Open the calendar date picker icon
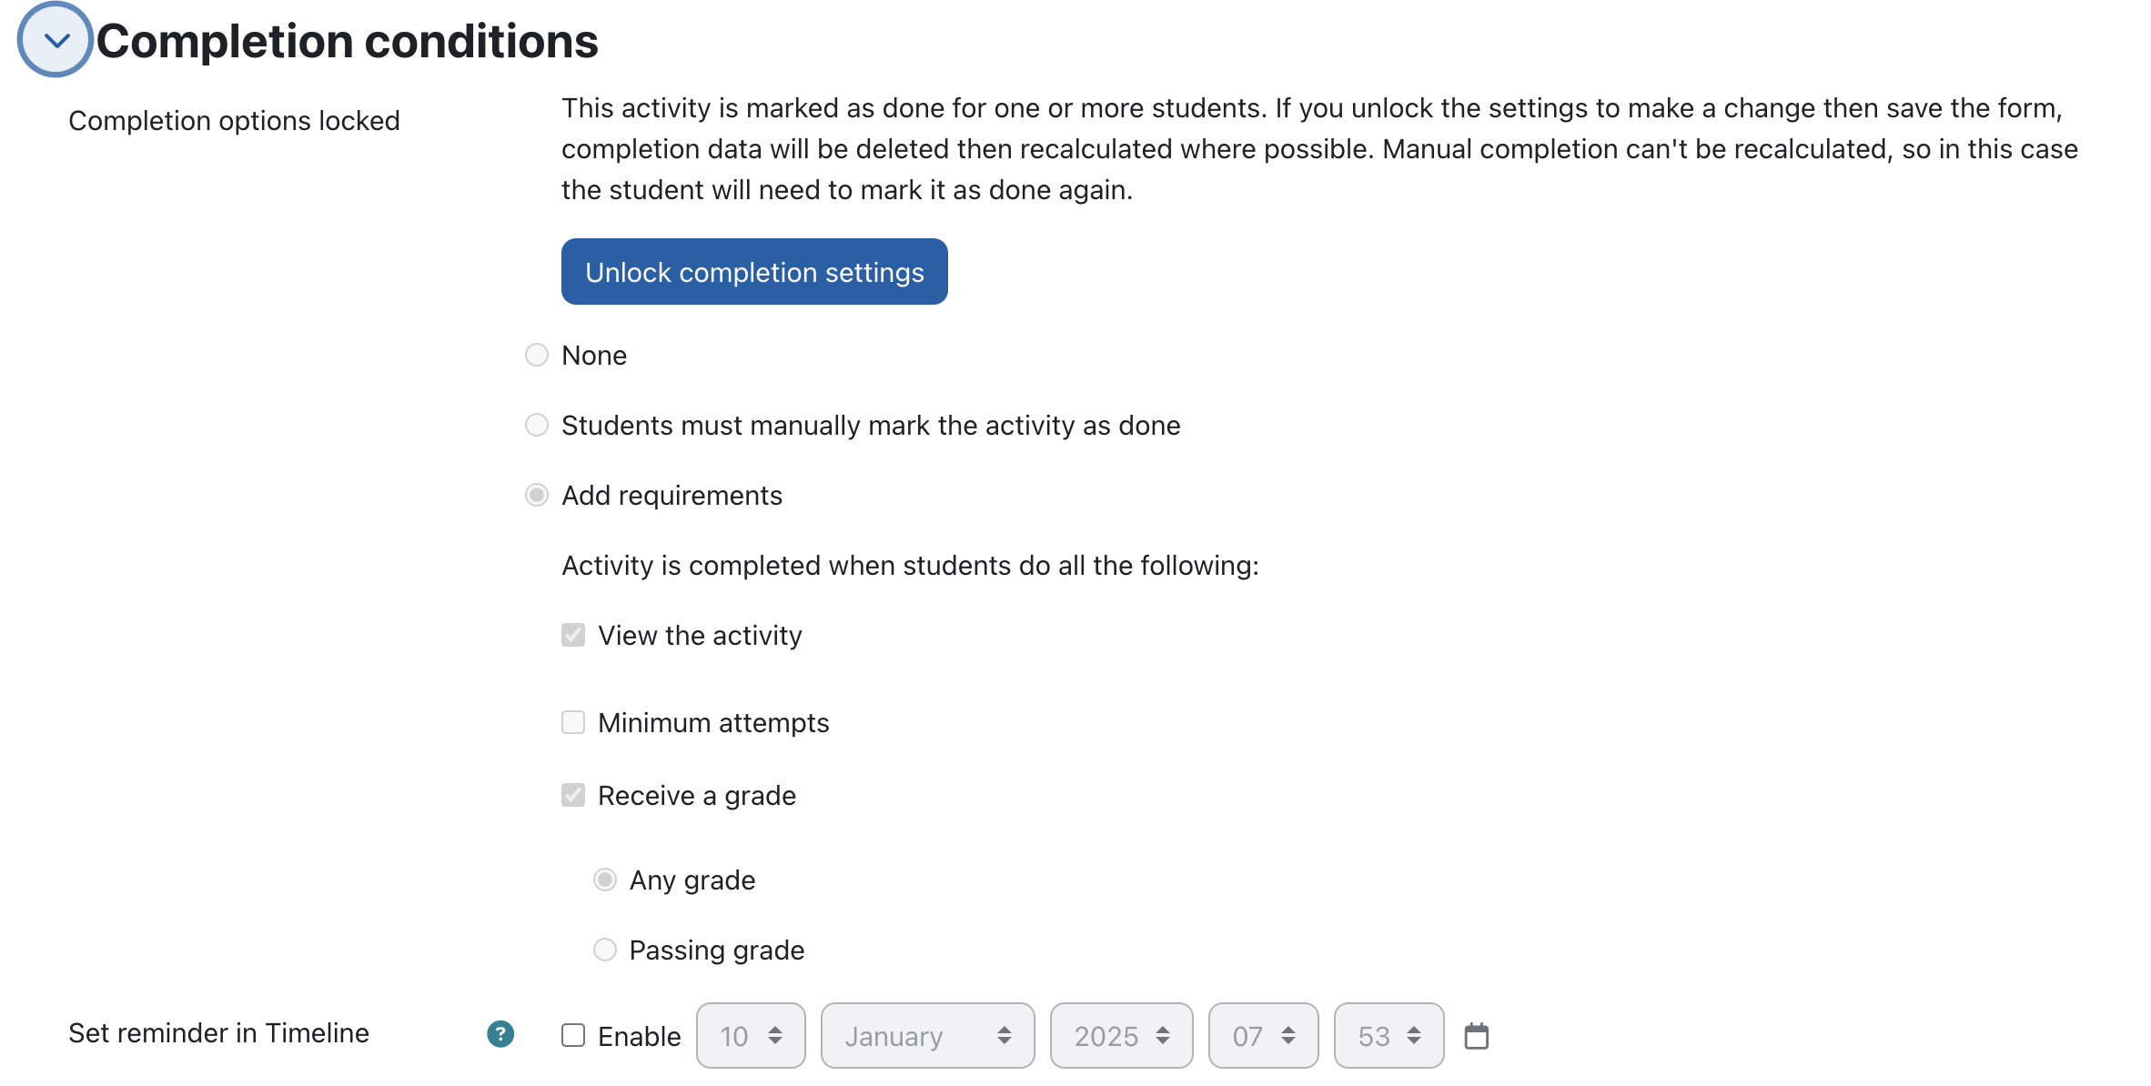Image resolution: width=2151 pixels, height=1086 pixels. click(1477, 1036)
